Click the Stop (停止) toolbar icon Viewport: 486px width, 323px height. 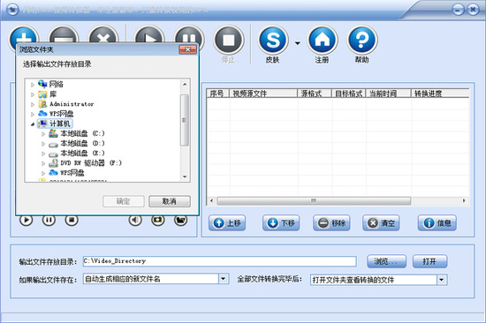[229, 41]
